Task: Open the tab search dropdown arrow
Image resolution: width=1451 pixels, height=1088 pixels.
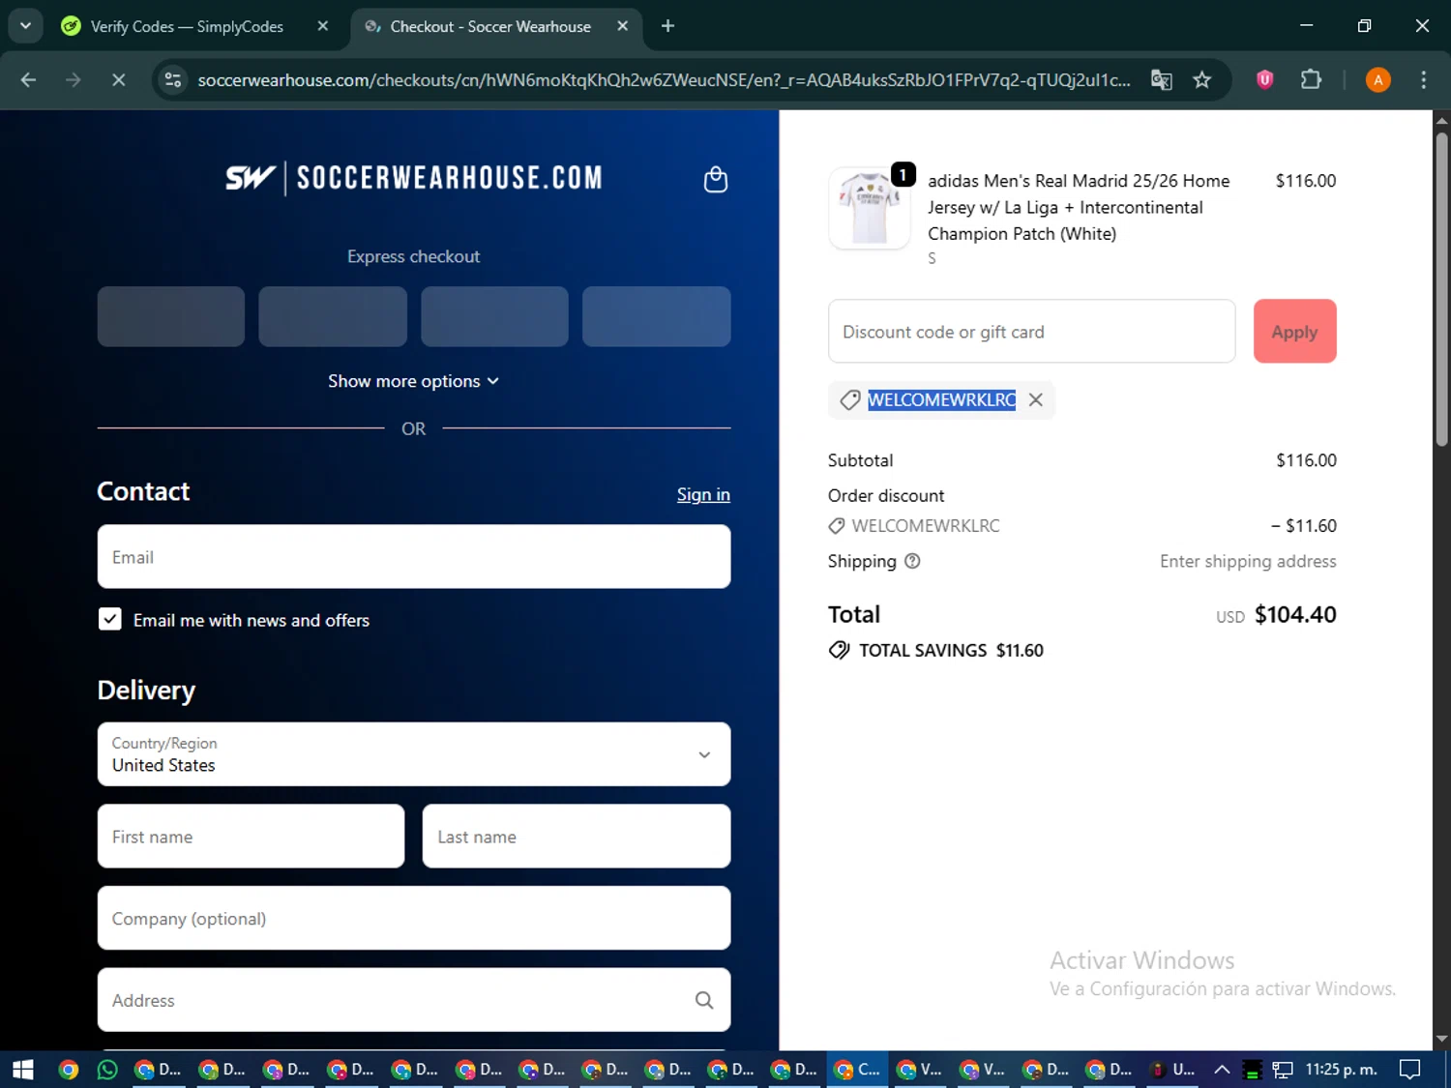Action: (x=25, y=26)
